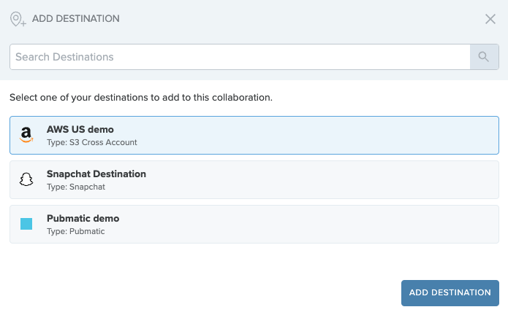Click the 'Select one of your destinations' instruction
Viewport: 508px width, 315px height.
(141, 97)
